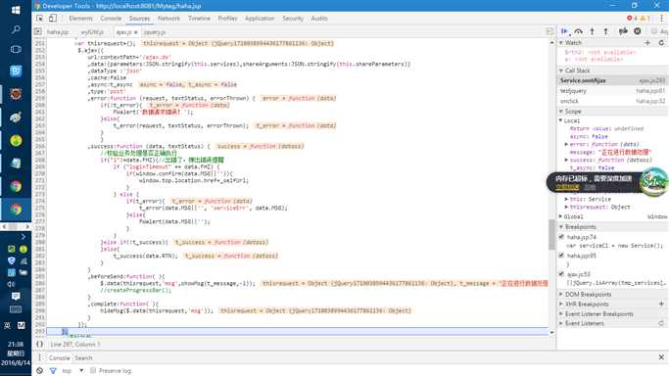Screen dimensions: 669x376
Task: Disable the haha.jsp:74 breakpoint
Action: point(561,237)
